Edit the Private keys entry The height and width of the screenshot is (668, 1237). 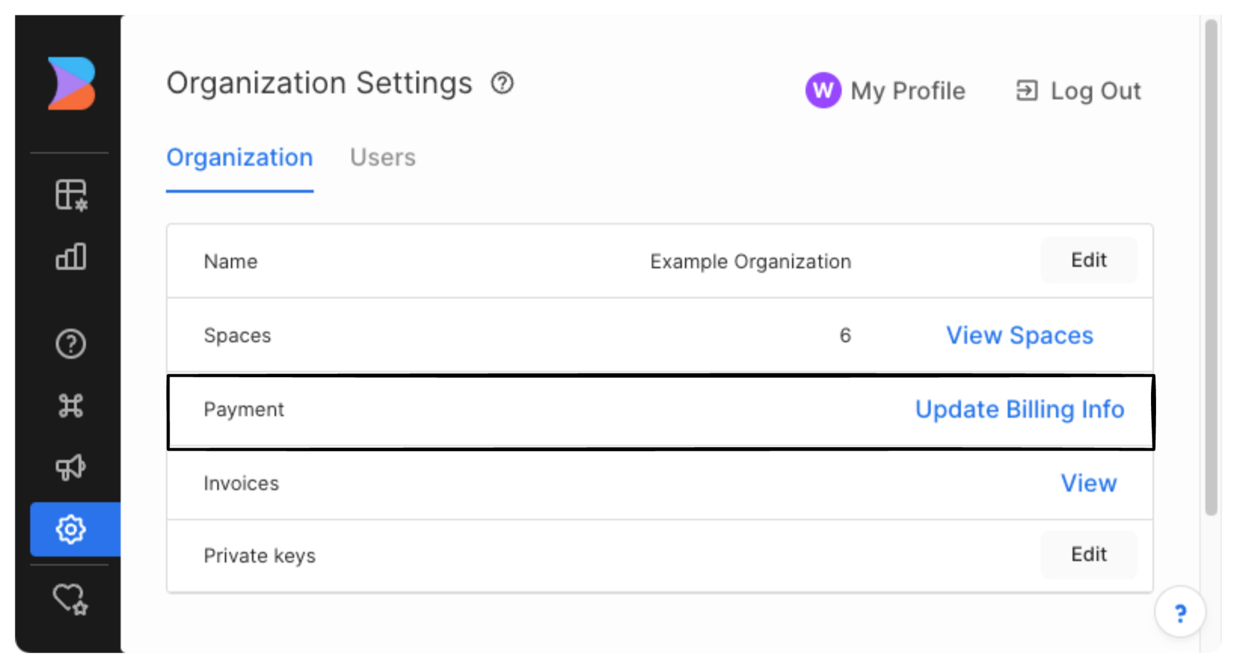[1089, 555]
